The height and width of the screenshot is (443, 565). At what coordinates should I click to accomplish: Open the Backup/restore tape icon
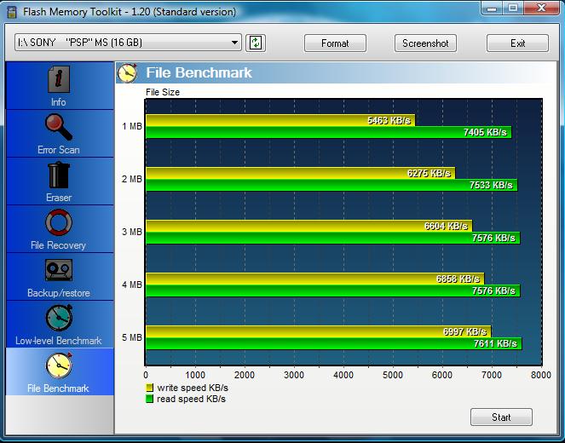pos(58,271)
